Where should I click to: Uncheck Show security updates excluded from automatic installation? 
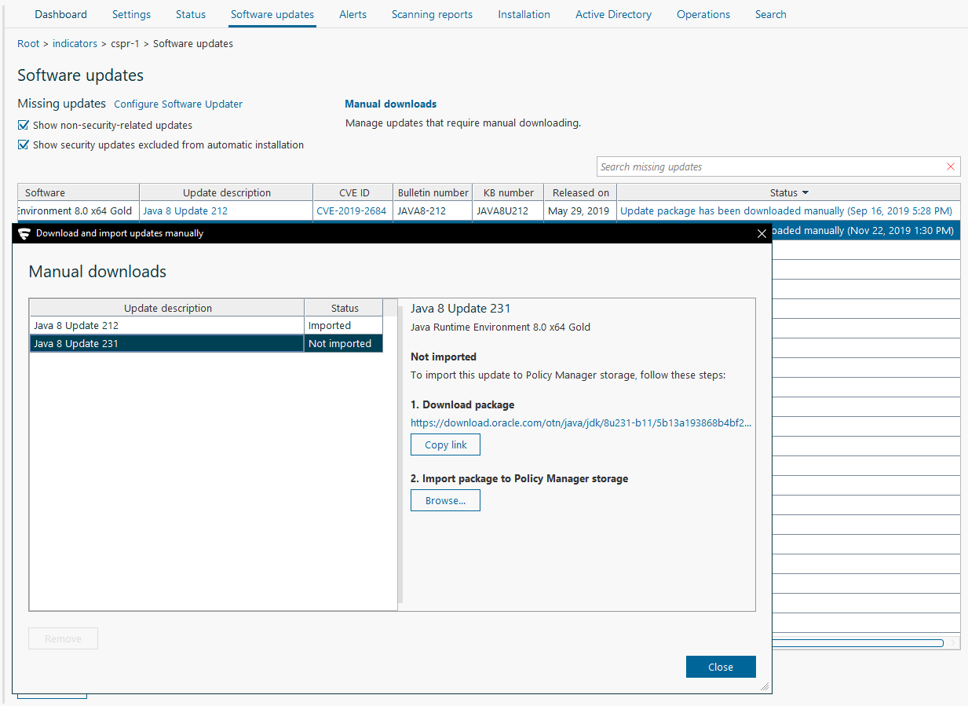pos(24,144)
